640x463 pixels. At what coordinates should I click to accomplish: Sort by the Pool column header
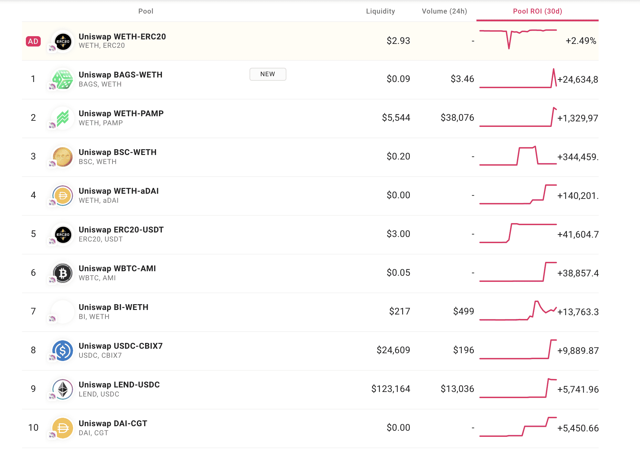click(146, 11)
